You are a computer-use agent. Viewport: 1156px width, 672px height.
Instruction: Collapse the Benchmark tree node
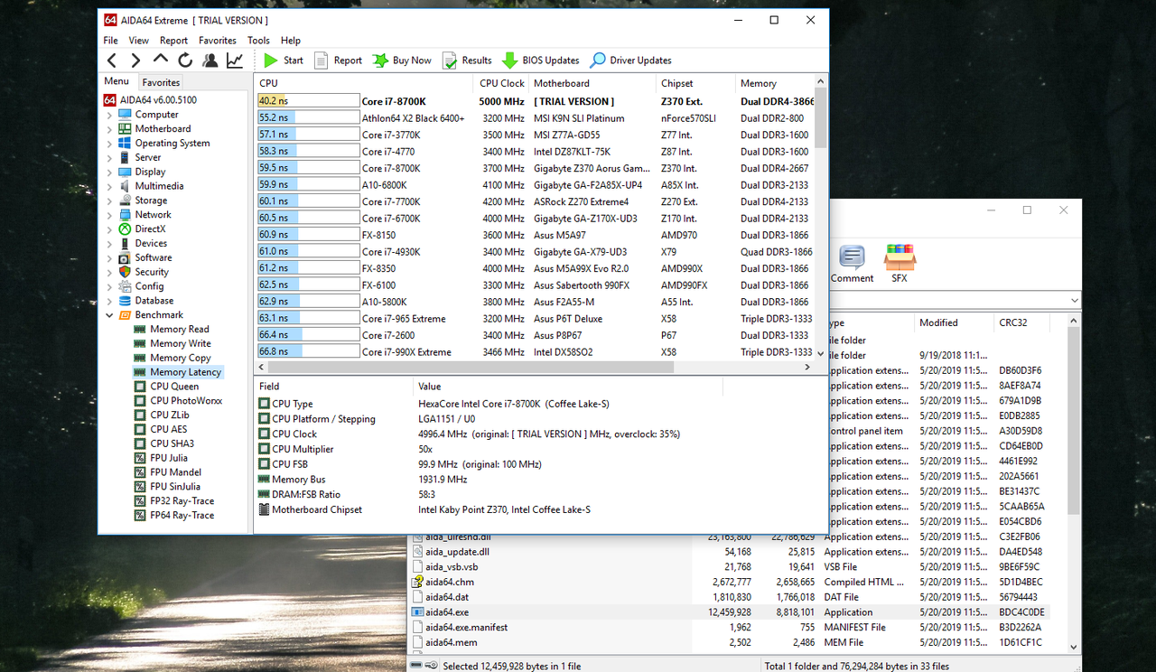point(110,315)
